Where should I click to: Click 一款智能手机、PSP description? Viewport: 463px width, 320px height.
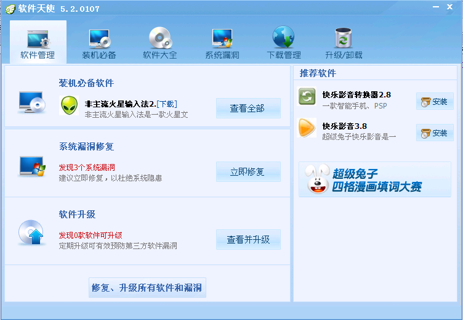point(355,105)
